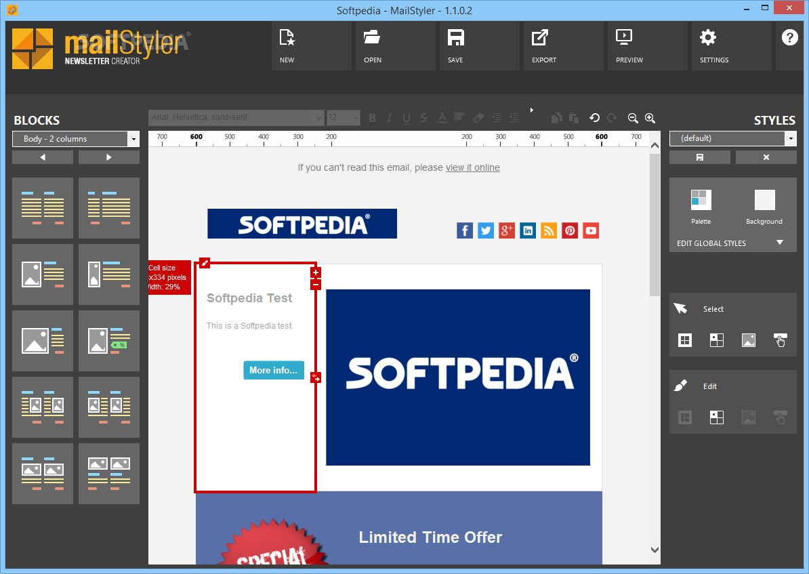
Task: Select the large SOFTPEDIA image
Action: pyautogui.click(x=457, y=377)
